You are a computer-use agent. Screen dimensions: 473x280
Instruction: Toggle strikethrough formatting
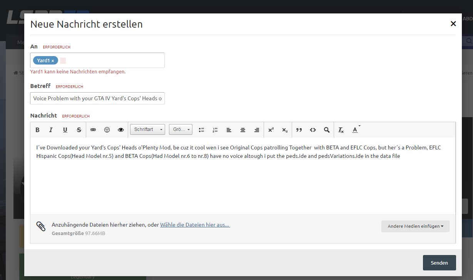pos(79,130)
